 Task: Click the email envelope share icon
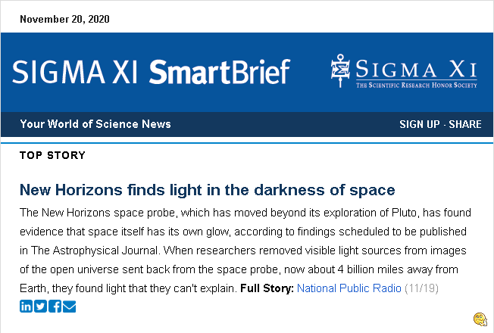70,306
